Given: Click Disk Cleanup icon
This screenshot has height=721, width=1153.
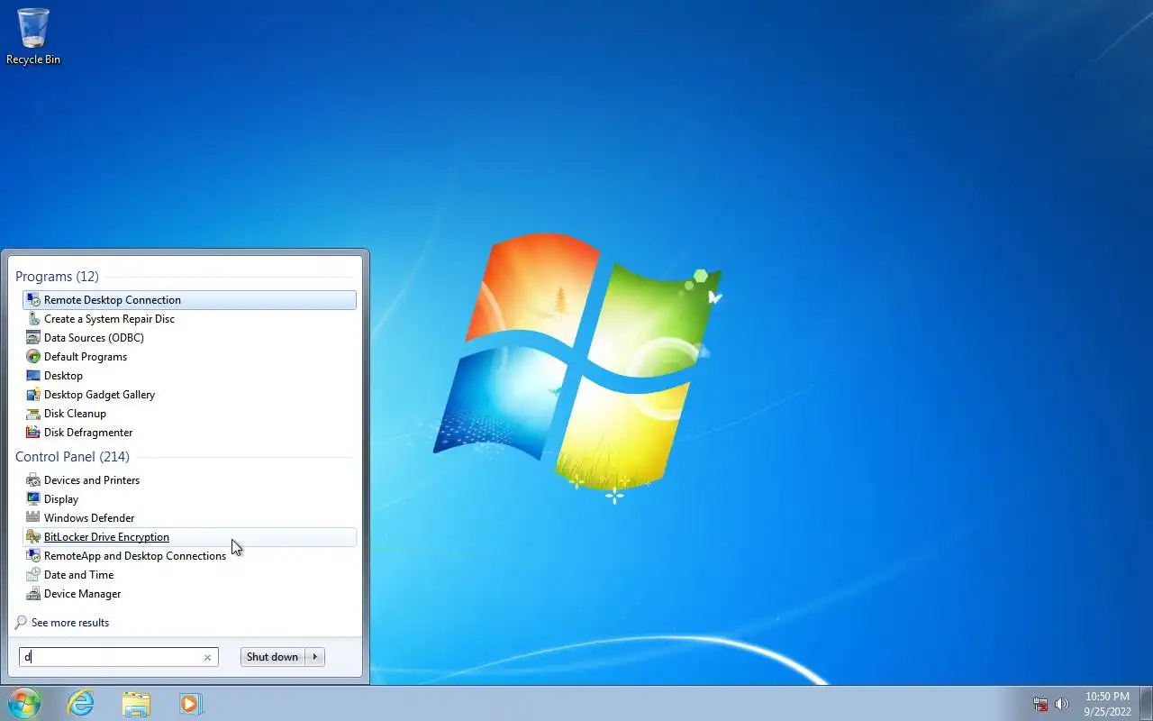Looking at the screenshot, I should [x=33, y=414].
